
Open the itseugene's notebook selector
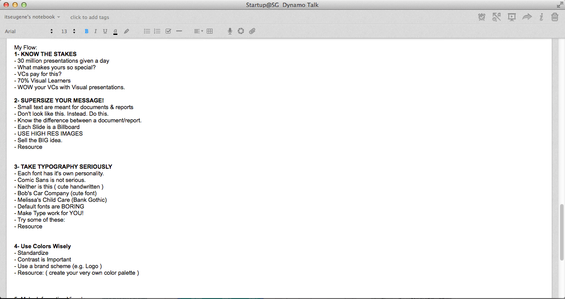tap(32, 17)
